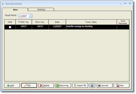Toggle the Hold checkbox for entry 10017
Screen dimensions: 136x94
[10, 27]
